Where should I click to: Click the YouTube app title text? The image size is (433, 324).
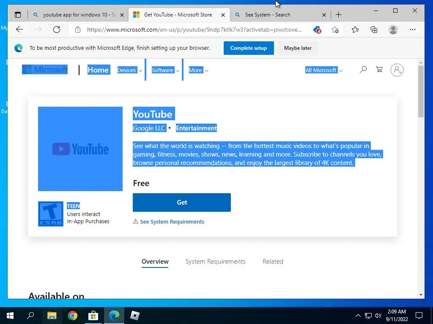[153, 114]
